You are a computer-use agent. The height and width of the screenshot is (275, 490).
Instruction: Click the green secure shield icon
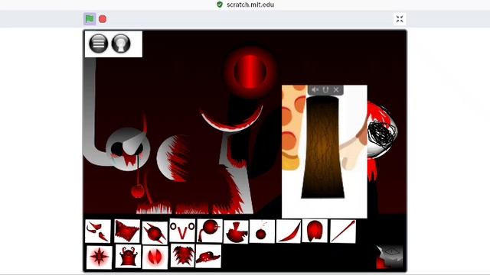click(220, 5)
